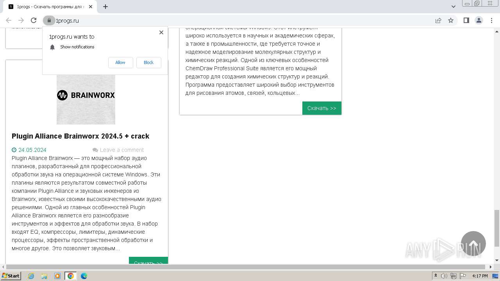Expand the tab search chevron

click(x=454, y=6)
